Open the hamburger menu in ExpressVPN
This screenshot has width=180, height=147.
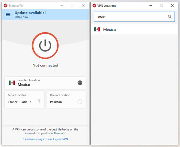pyautogui.click(x=8, y=15)
